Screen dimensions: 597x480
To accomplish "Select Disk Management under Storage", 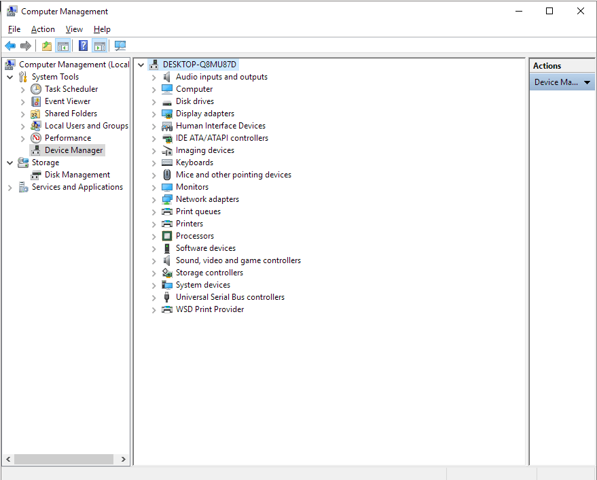I will point(77,175).
